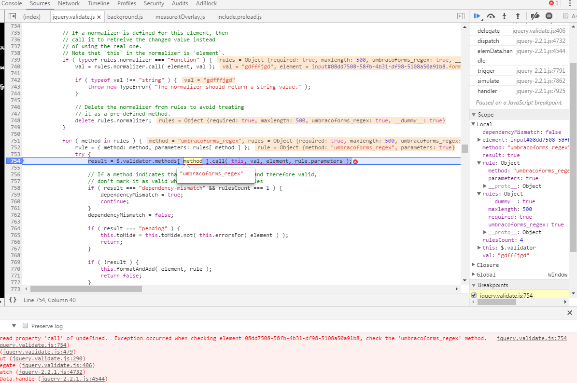Close the console drawer

point(570,313)
